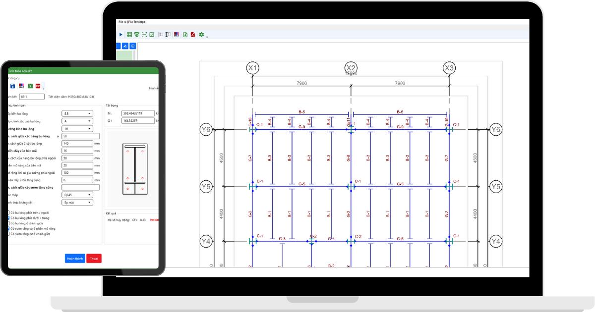Click the moment M value input field
This screenshot has height=312, width=595.
(x=138, y=113)
